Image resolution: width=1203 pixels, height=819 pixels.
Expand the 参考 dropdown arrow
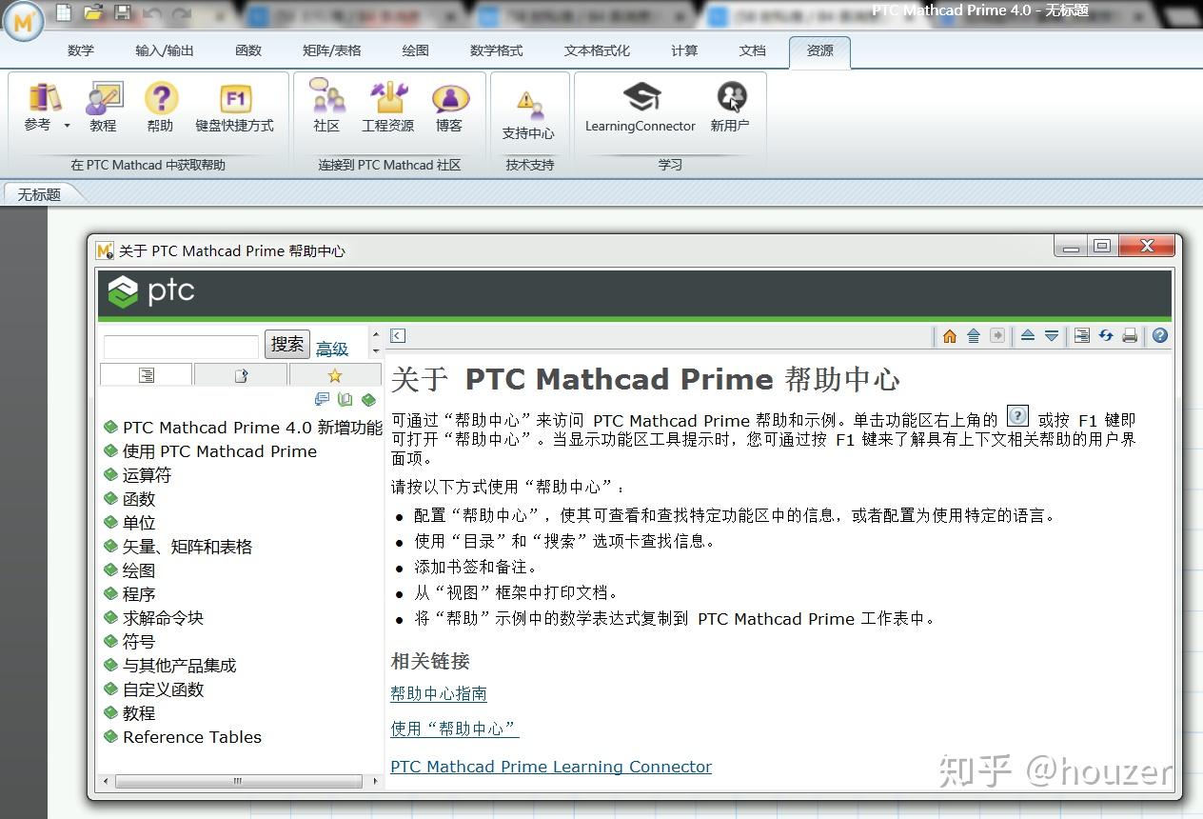coord(67,126)
